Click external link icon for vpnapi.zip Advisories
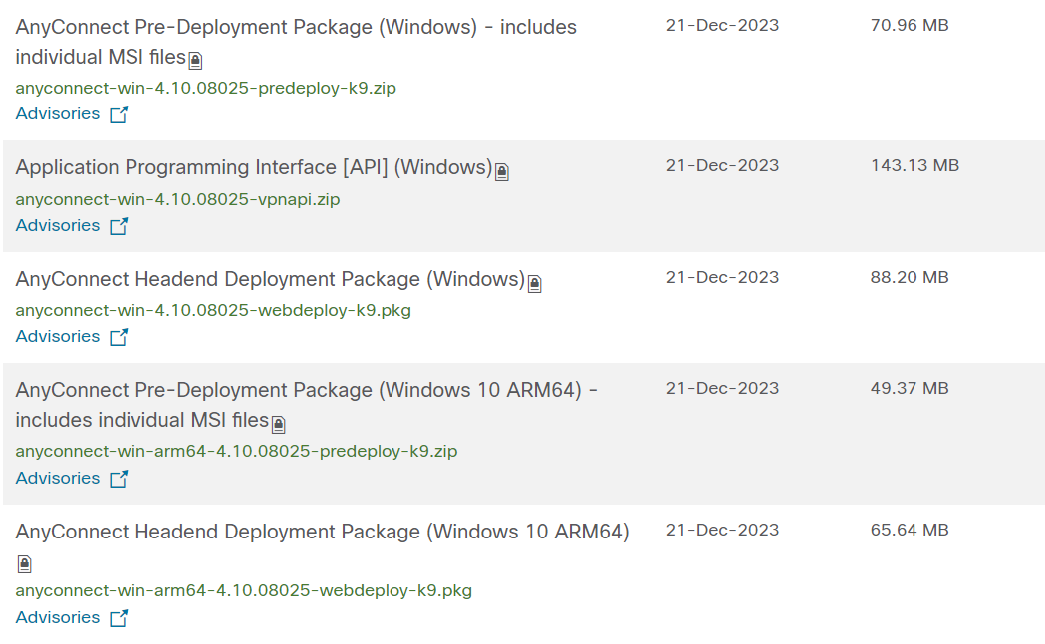 tap(119, 226)
